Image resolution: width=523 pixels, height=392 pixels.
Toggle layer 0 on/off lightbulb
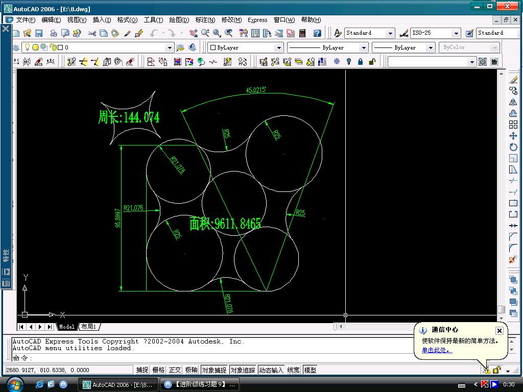pos(28,47)
